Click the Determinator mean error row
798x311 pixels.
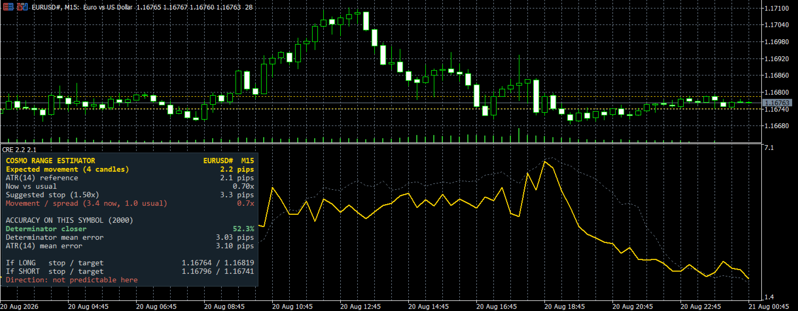(130, 237)
